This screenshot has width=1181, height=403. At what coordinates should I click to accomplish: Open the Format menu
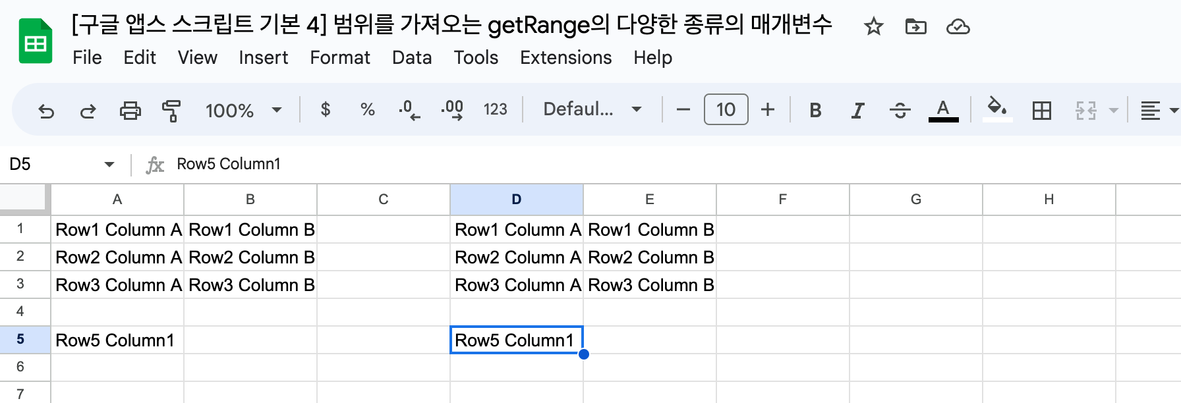pos(340,58)
